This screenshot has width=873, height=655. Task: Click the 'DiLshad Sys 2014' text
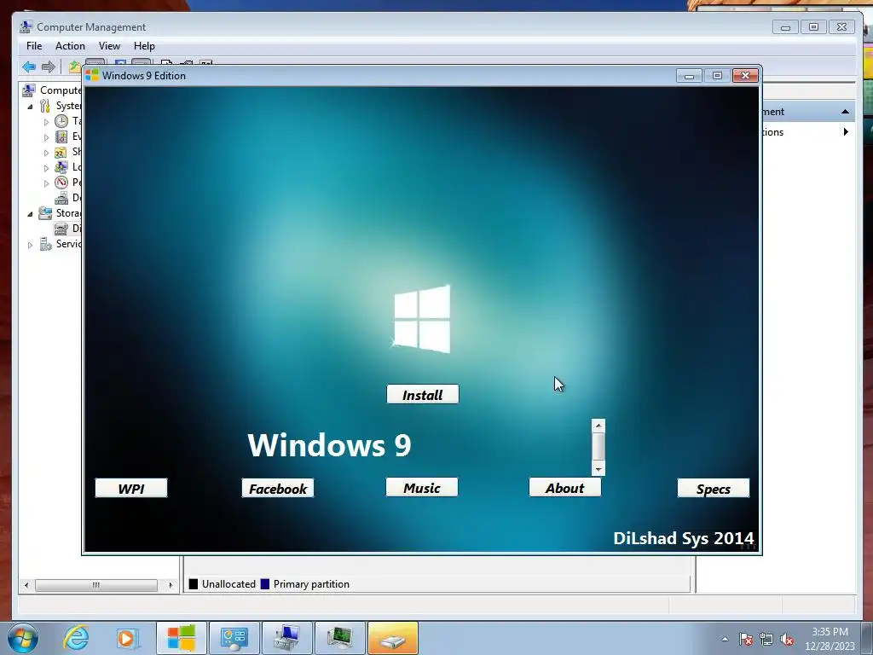[683, 538]
